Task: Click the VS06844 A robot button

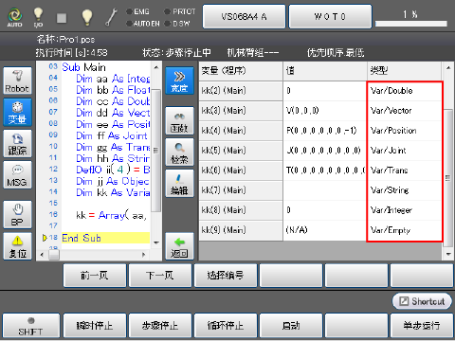Action: point(244,16)
